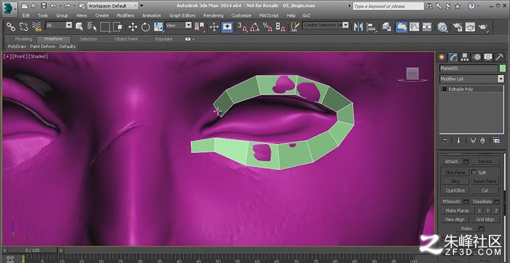Screen dimensions: 510x263
Task: Activate the Select and Scale tool
Action: 158,27
